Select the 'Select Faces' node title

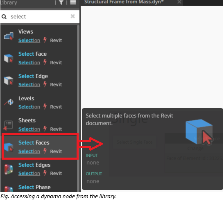[x=34, y=142]
